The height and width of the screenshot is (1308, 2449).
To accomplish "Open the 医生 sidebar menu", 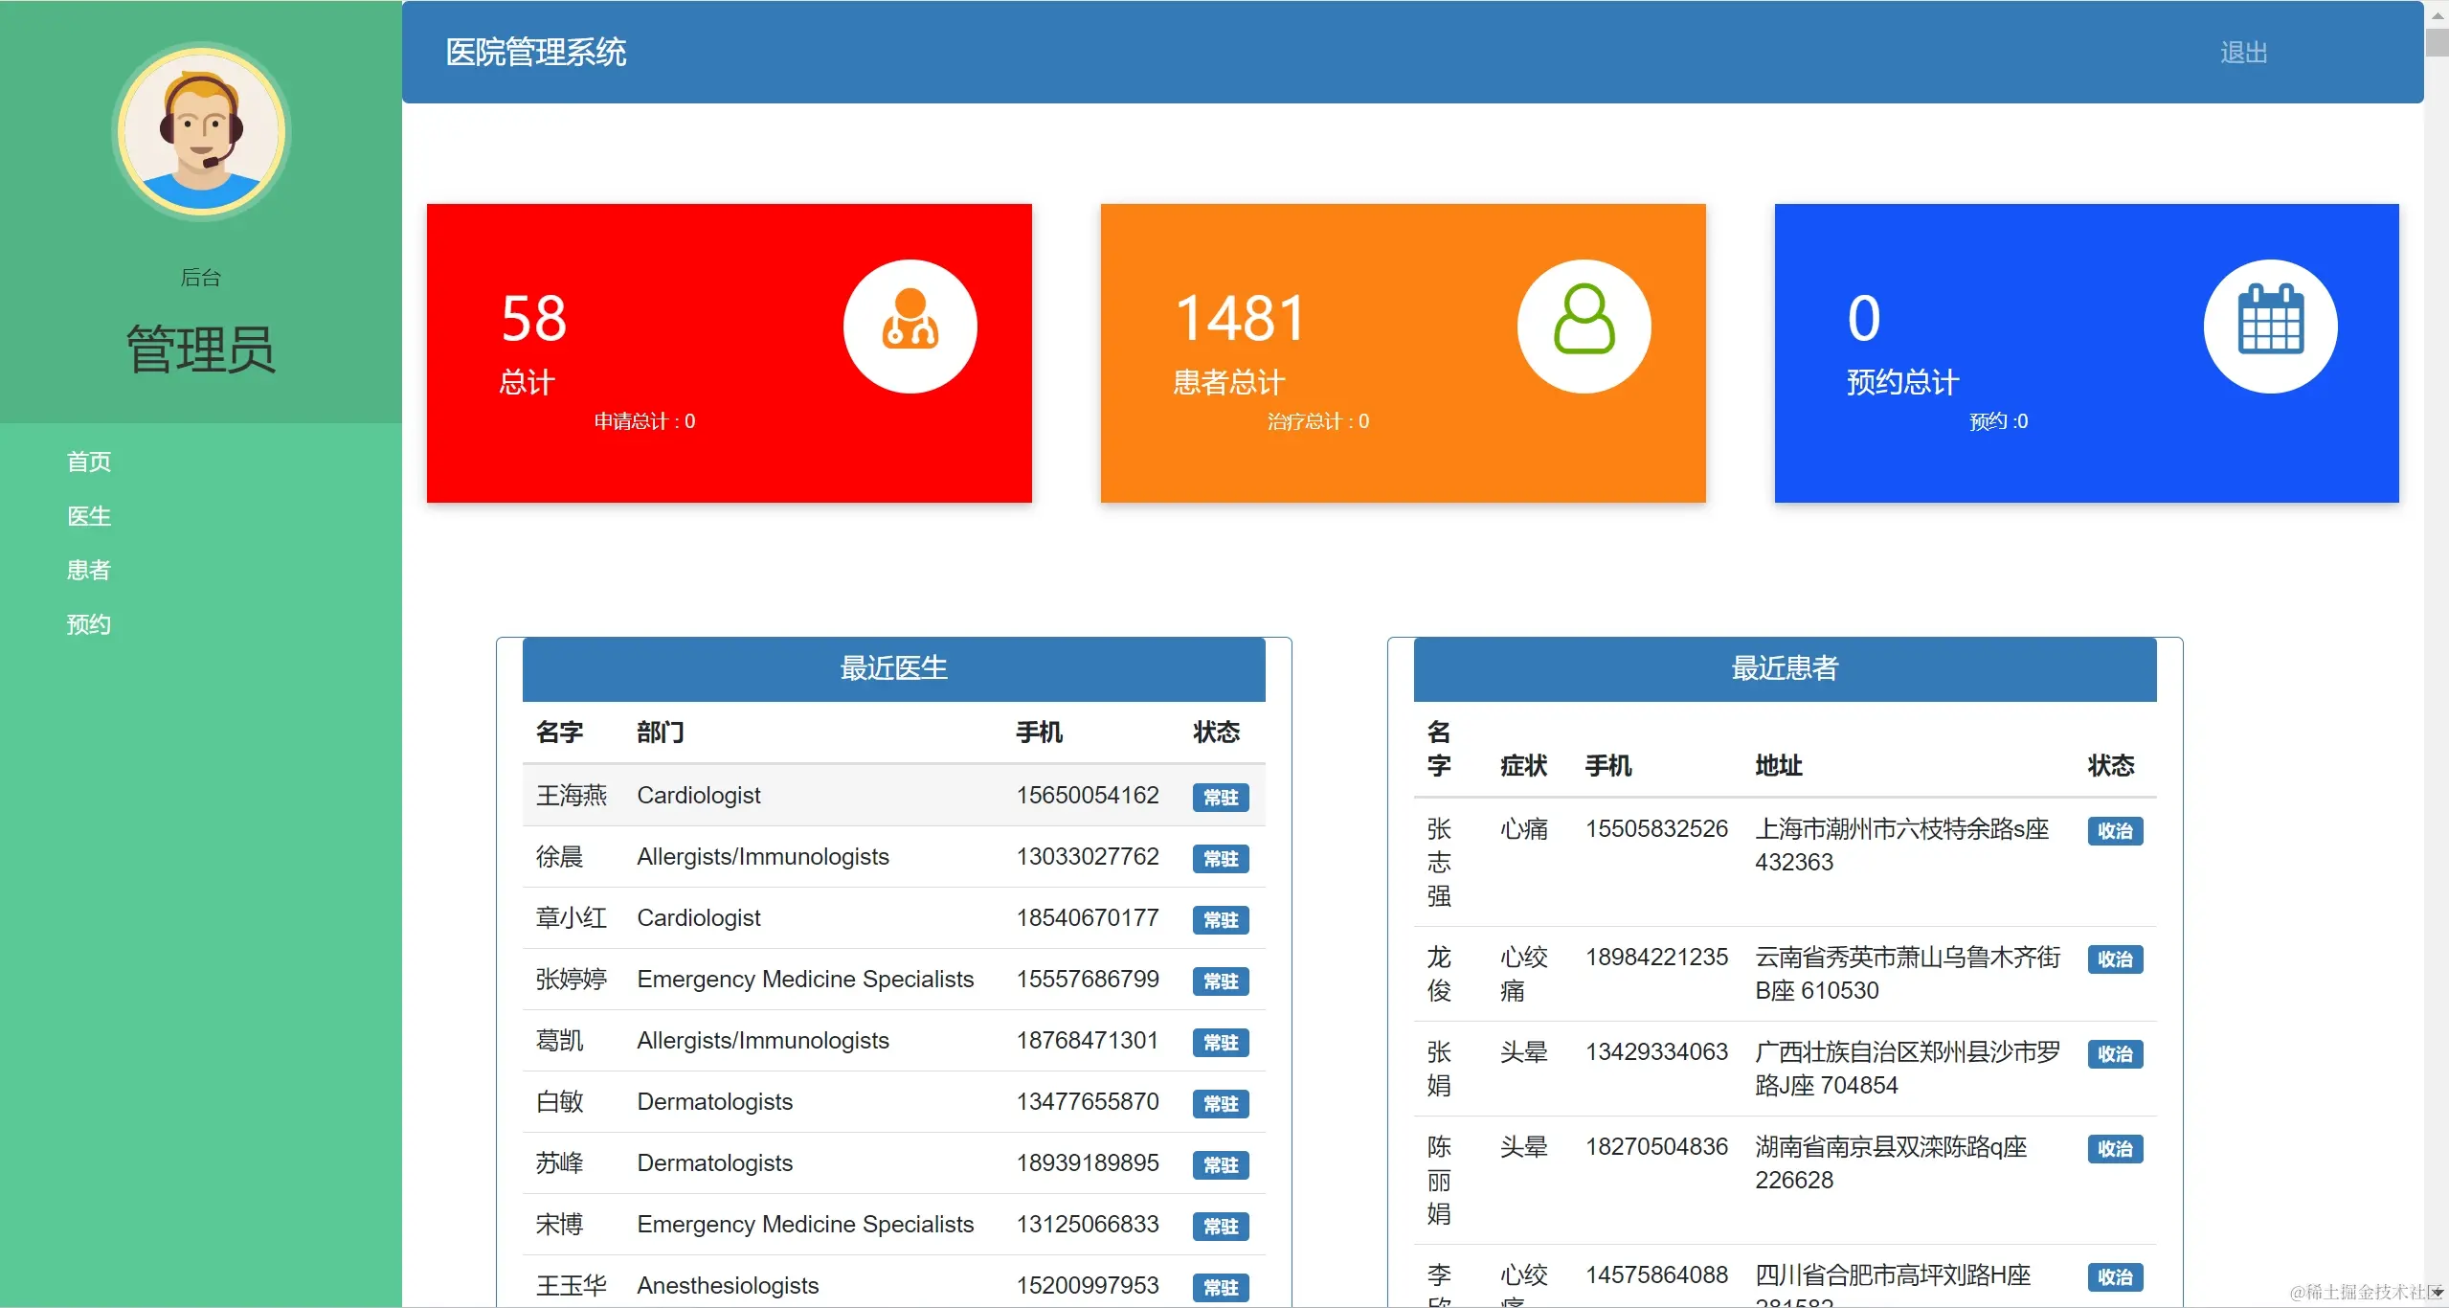I will tap(89, 516).
